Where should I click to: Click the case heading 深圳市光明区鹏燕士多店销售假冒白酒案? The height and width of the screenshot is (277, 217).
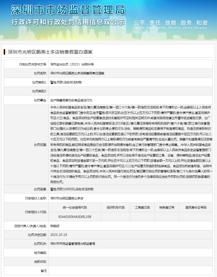click(x=50, y=52)
